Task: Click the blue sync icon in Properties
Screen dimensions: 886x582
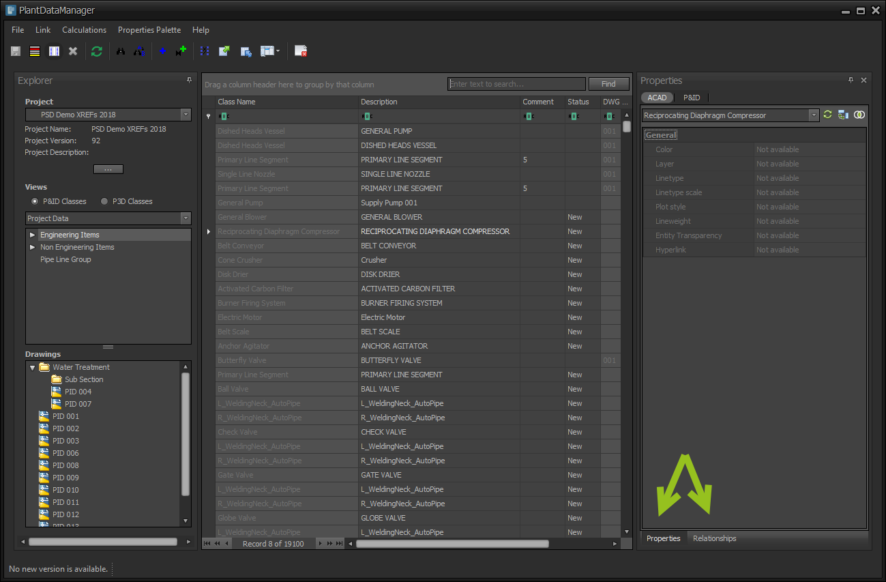Action: point(843,115)
